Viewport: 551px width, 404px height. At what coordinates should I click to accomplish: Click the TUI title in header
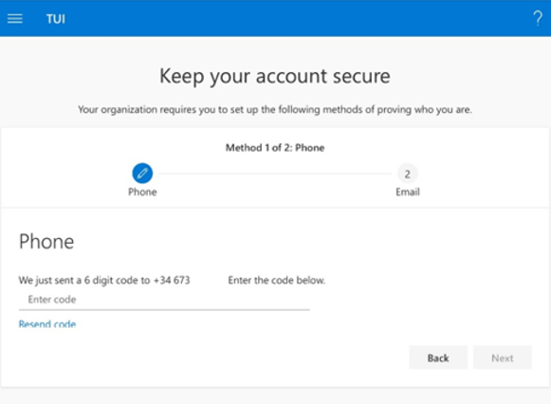[56, 19]
